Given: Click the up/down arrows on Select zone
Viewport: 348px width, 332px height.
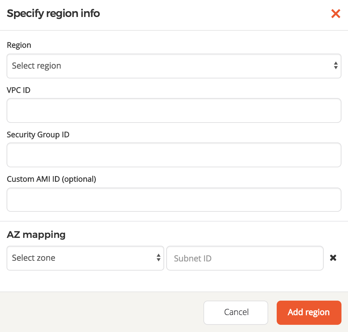Looking at the screenshot, I should 159,258.
